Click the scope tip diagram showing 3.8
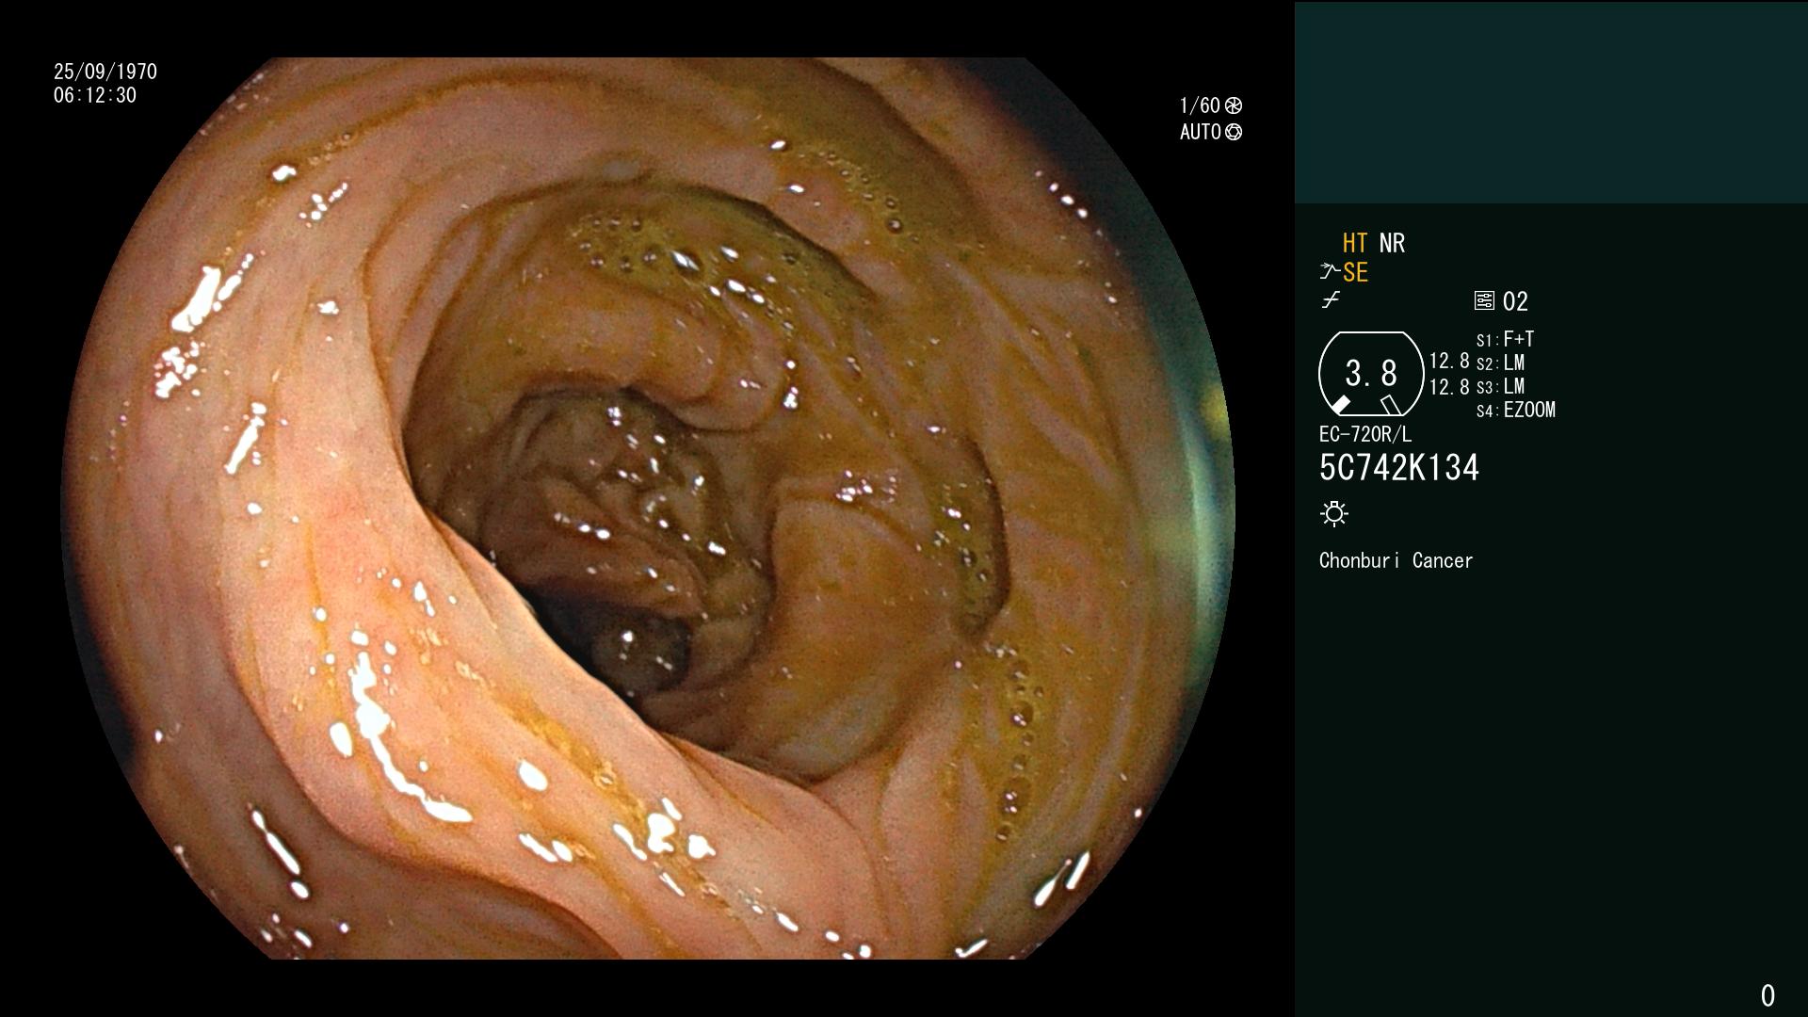 coord(1371,374)
